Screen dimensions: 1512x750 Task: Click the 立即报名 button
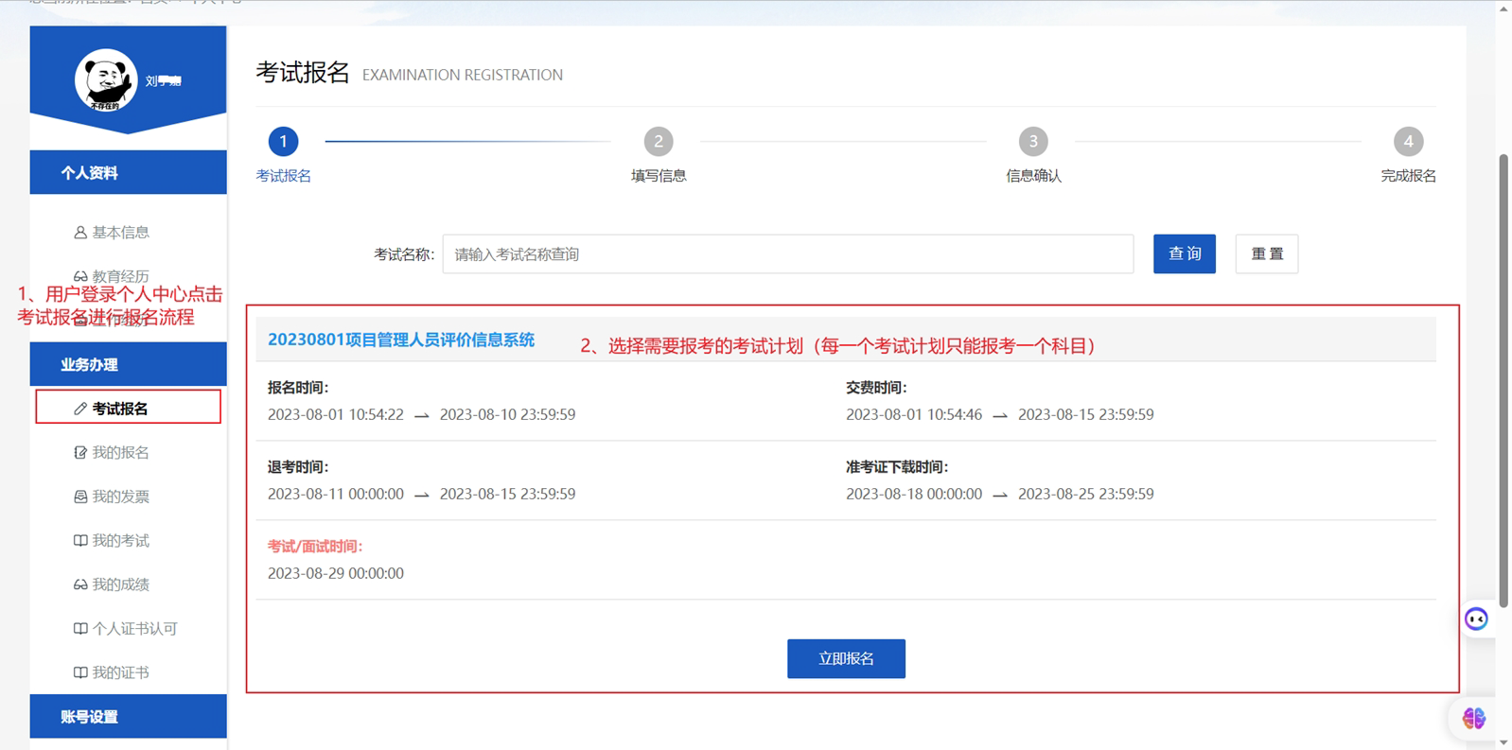coord(846,659)
